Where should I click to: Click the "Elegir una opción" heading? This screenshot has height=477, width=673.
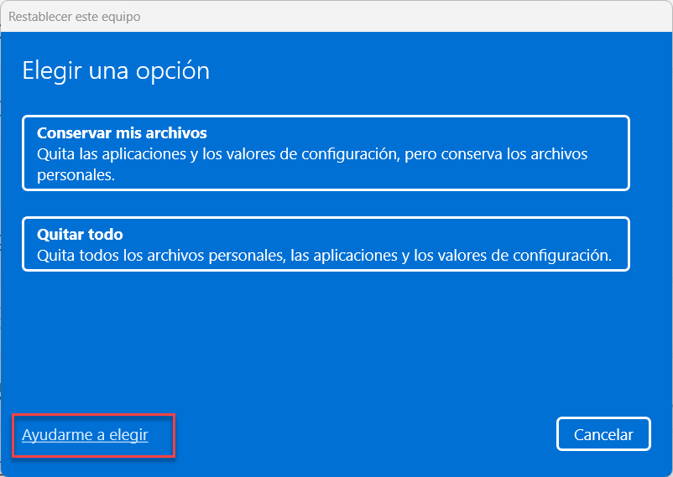[116, 70]
